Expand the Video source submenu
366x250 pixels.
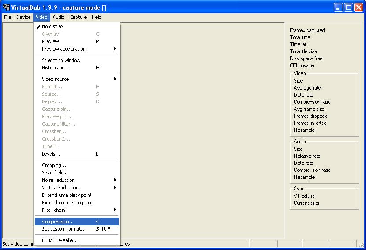(x=77, y=79)
